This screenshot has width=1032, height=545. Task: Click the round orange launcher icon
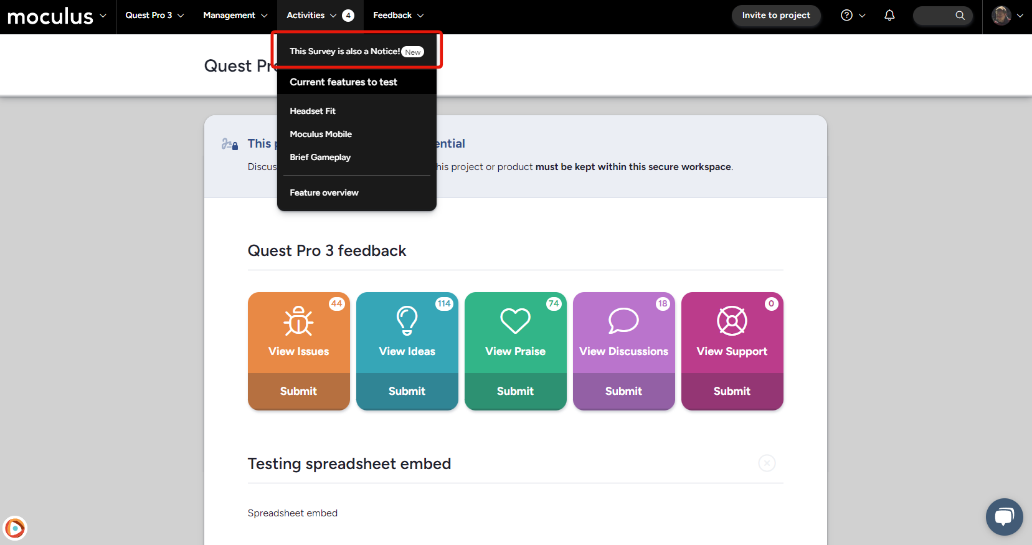(15, 528)
